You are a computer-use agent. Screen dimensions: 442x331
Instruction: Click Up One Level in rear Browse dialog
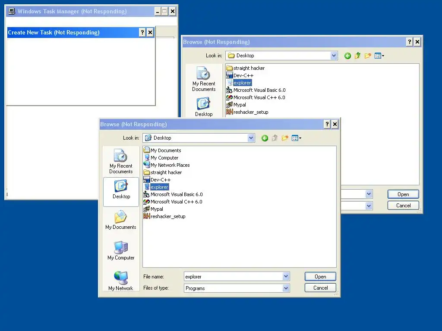pyautogui.click(x=357, y=56)
